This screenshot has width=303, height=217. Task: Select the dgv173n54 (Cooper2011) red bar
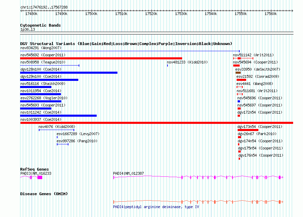pos(248,130)
